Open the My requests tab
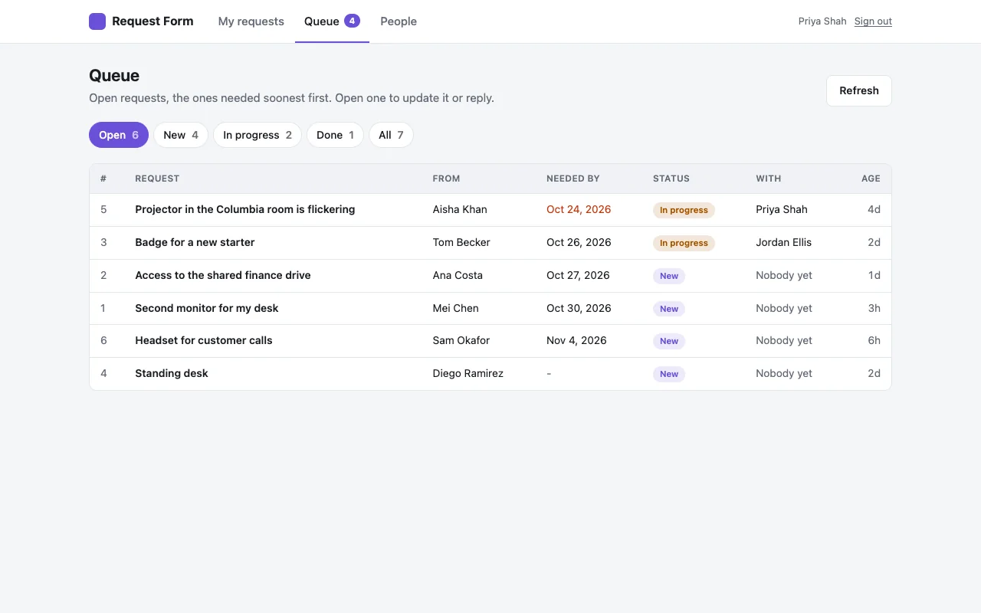Screen dimensions: 981x613 [251, 21]
